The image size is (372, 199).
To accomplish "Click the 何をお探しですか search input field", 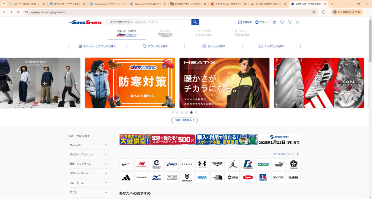I will pos(162,22).
